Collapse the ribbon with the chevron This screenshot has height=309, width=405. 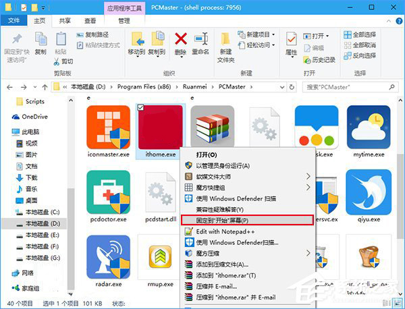point(389,21)
